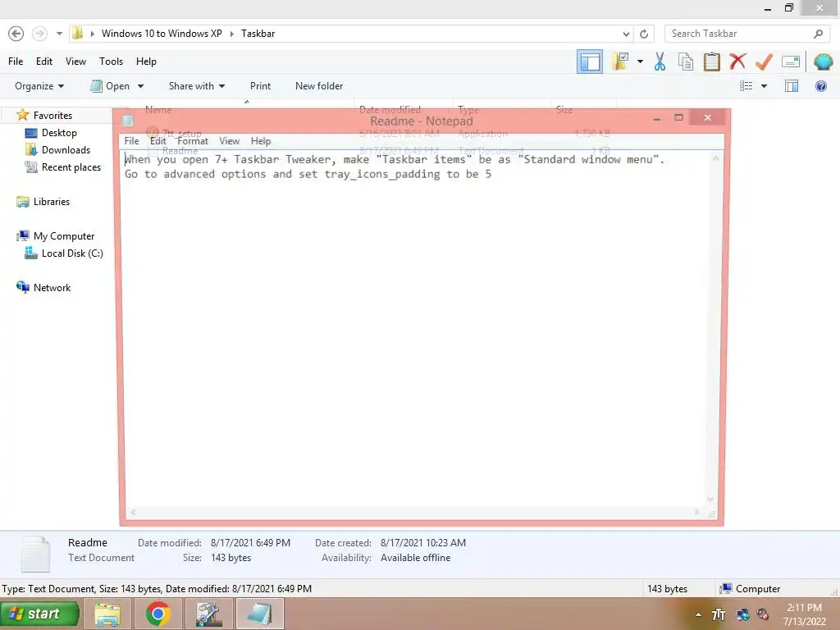Open the Explorer View menu
Screen dimensions: 840x630
pos(75,62)
